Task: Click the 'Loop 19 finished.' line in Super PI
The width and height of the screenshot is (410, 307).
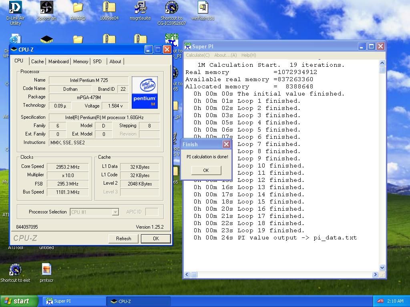Action: click(249, 231)
